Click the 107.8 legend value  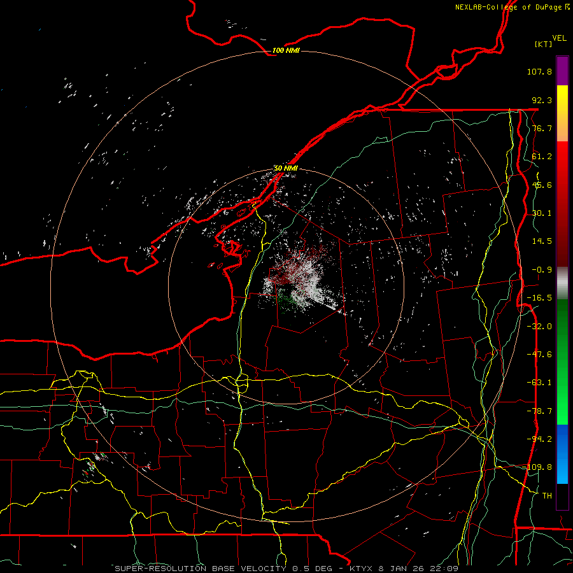click(x=539, y=71)
